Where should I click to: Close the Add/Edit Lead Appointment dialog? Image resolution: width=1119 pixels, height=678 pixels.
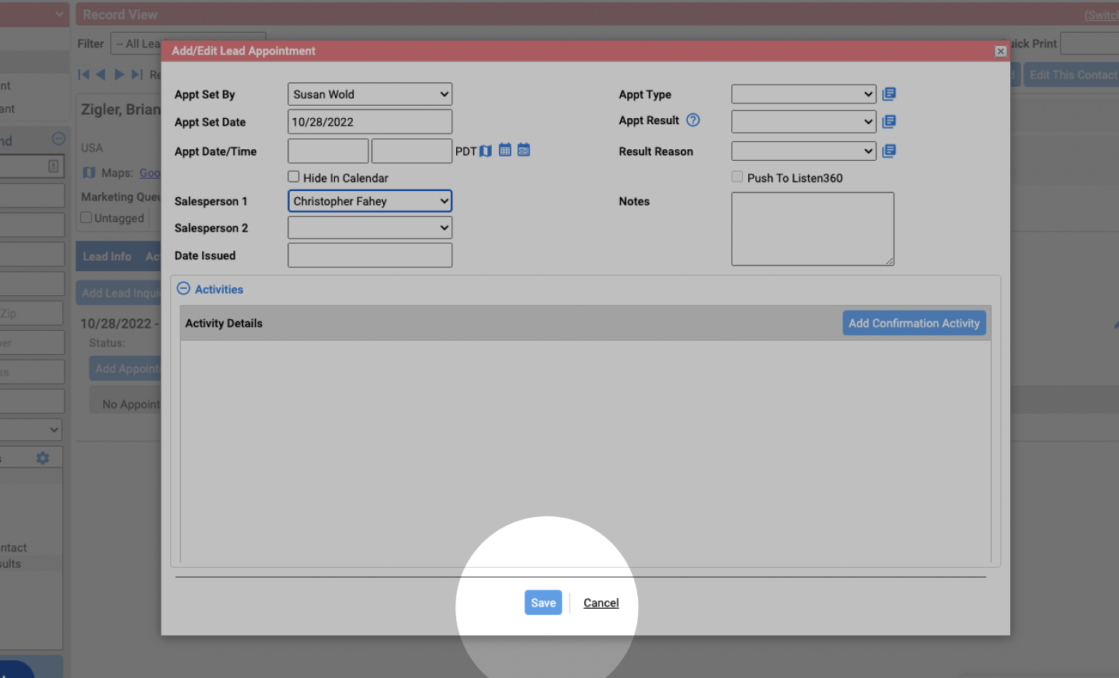pyautogui.click(x=1001, y=51)
